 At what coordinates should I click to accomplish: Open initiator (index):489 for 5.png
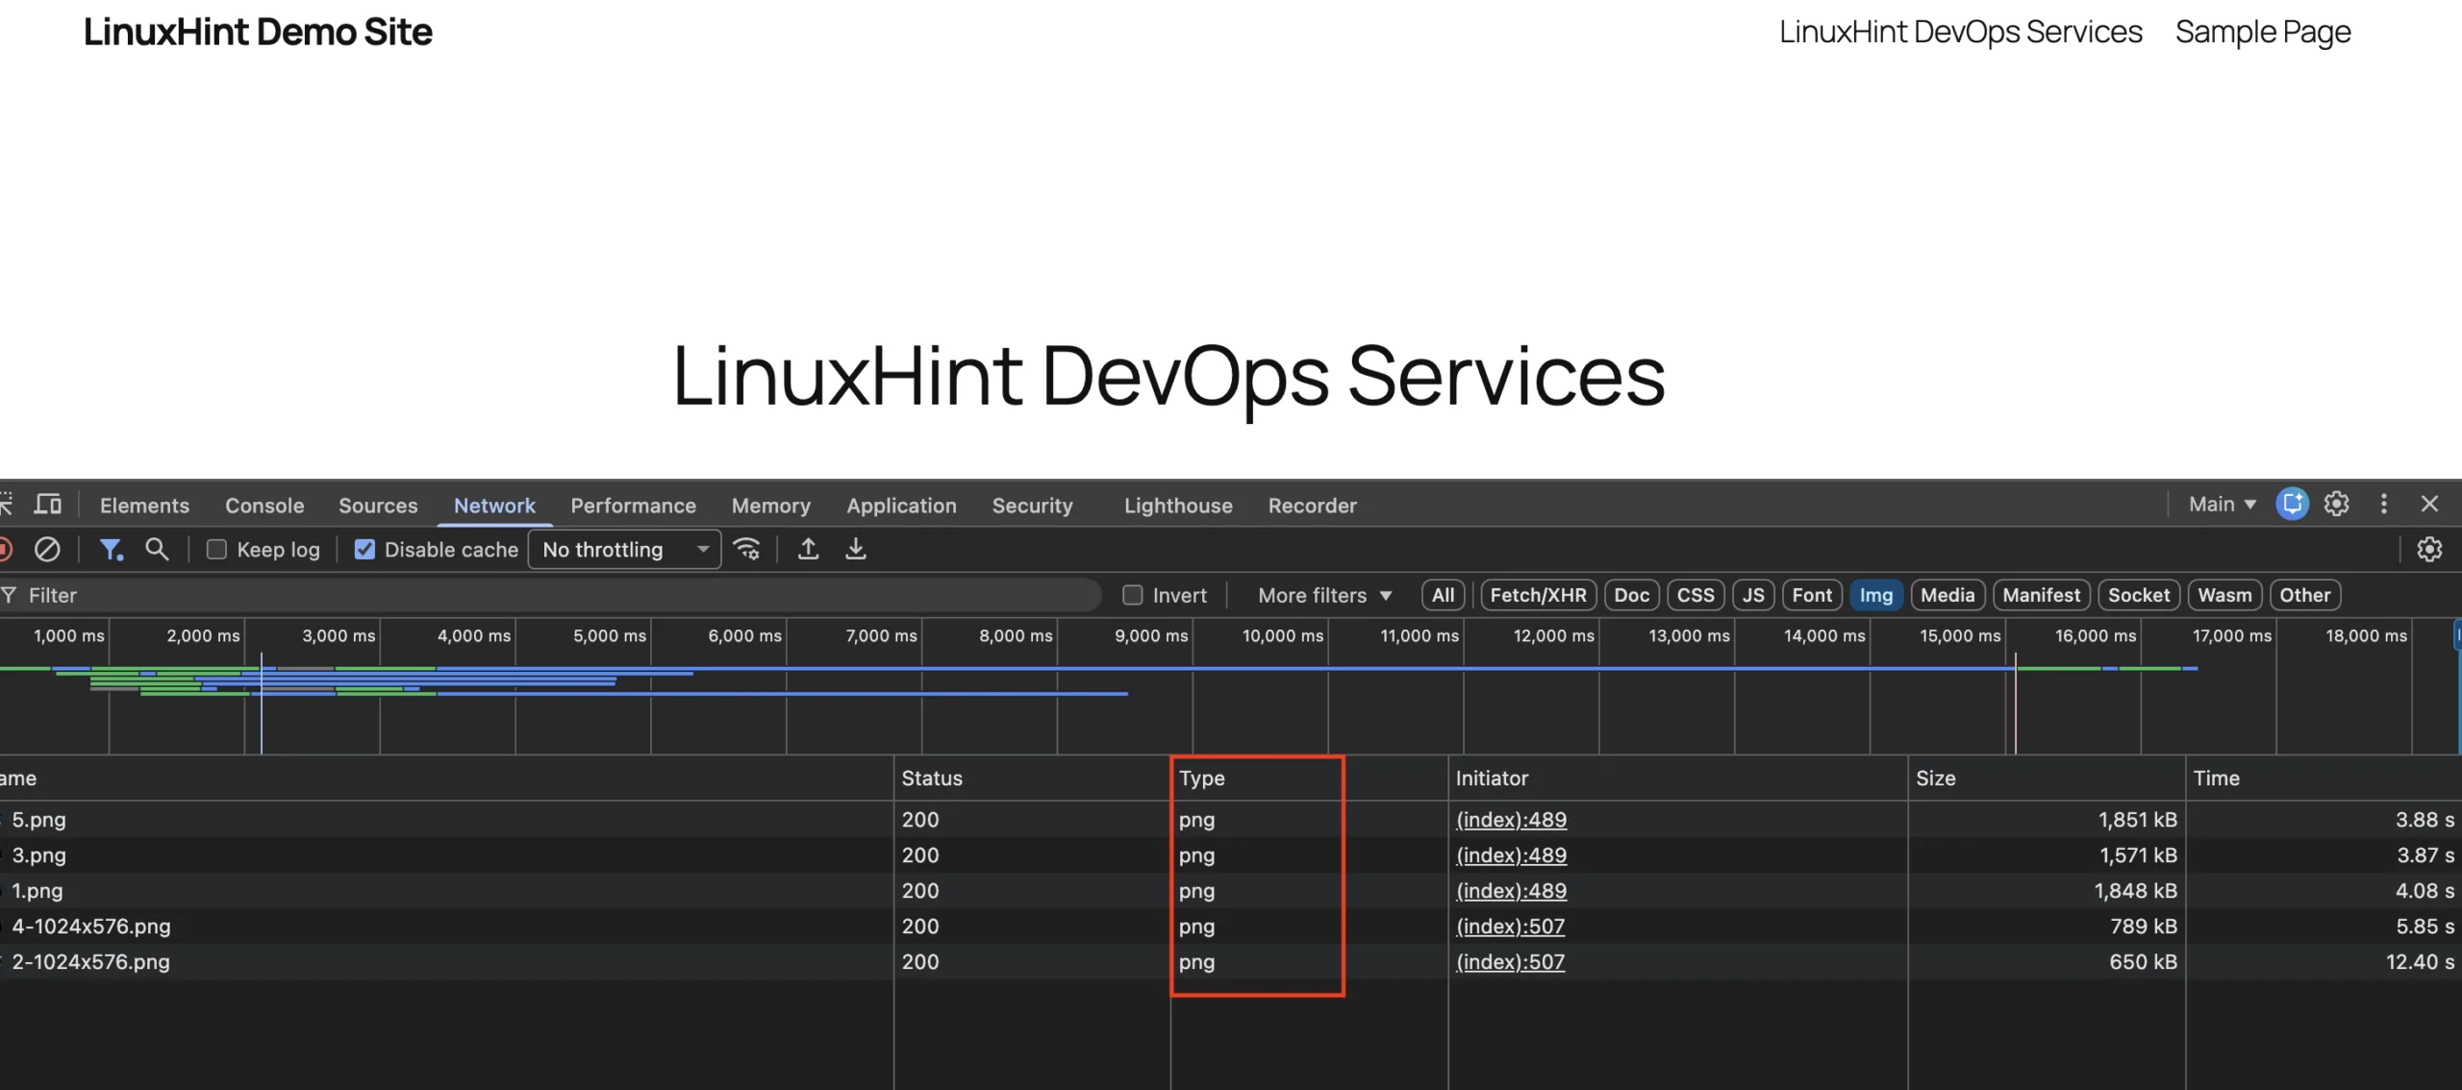coord(1511,820)
